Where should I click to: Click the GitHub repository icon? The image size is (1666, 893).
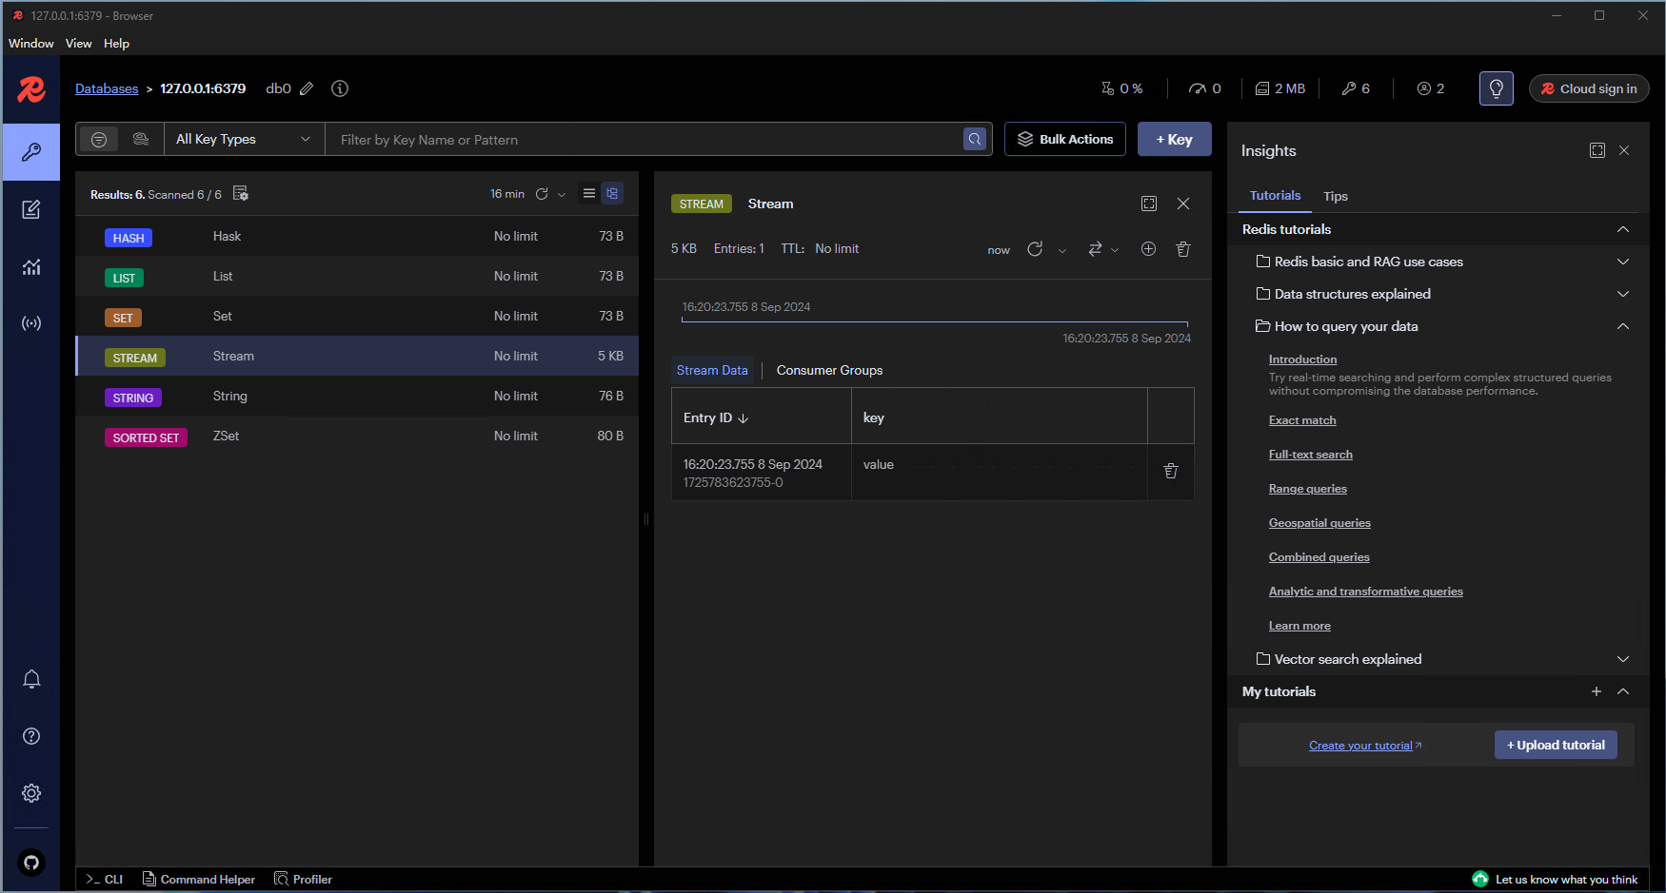[31, 863]
